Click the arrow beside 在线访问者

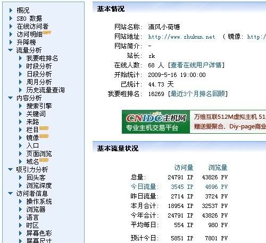[11, 27]
